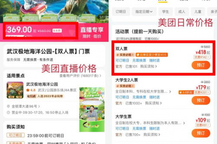Tap the 买贵必赔 badge under 双人票
This screenshot has height=144, width=217.
tap(125, 55)
